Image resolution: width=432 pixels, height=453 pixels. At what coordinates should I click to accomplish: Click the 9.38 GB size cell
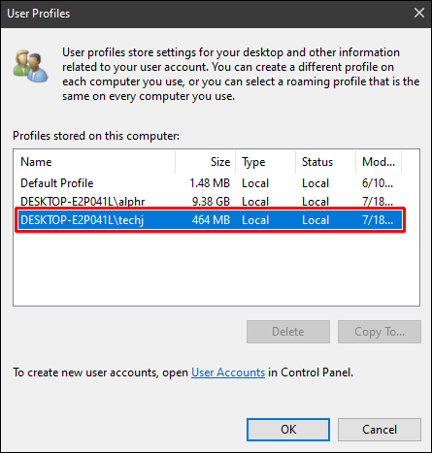click(x=211, y=202)
